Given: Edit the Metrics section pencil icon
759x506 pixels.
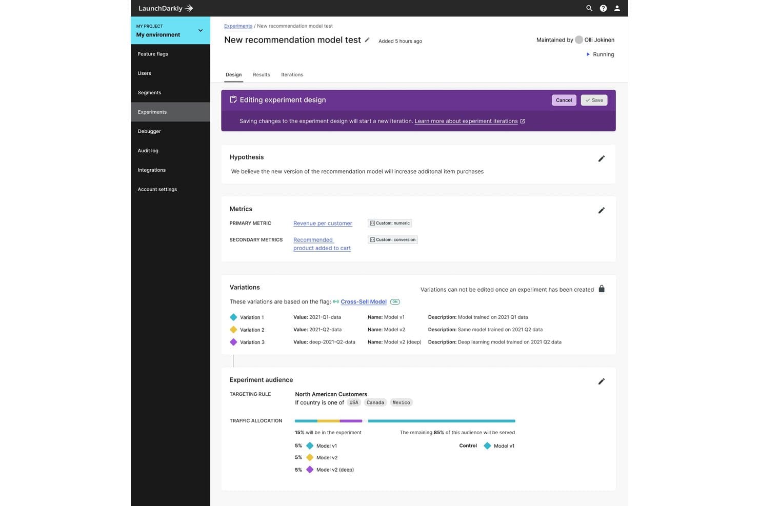Looking at the screenshot, I should pyautogui.click(x=602, y=210).
